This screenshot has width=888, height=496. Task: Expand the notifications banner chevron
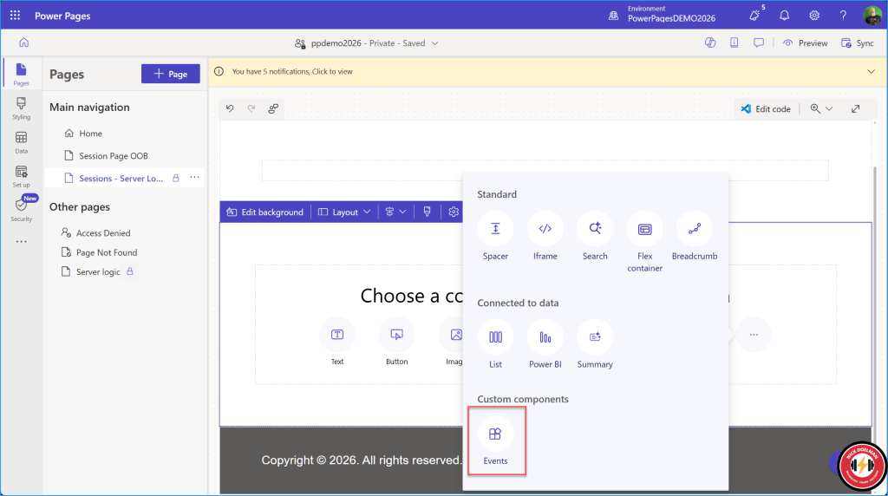click(871, 71)
